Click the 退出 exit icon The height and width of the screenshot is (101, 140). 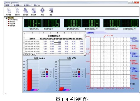tap(51, 12)
